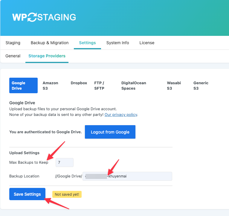This screenshot has height=216, width=229.
Task: Open the Staging tab
Action: click(13, 43)
